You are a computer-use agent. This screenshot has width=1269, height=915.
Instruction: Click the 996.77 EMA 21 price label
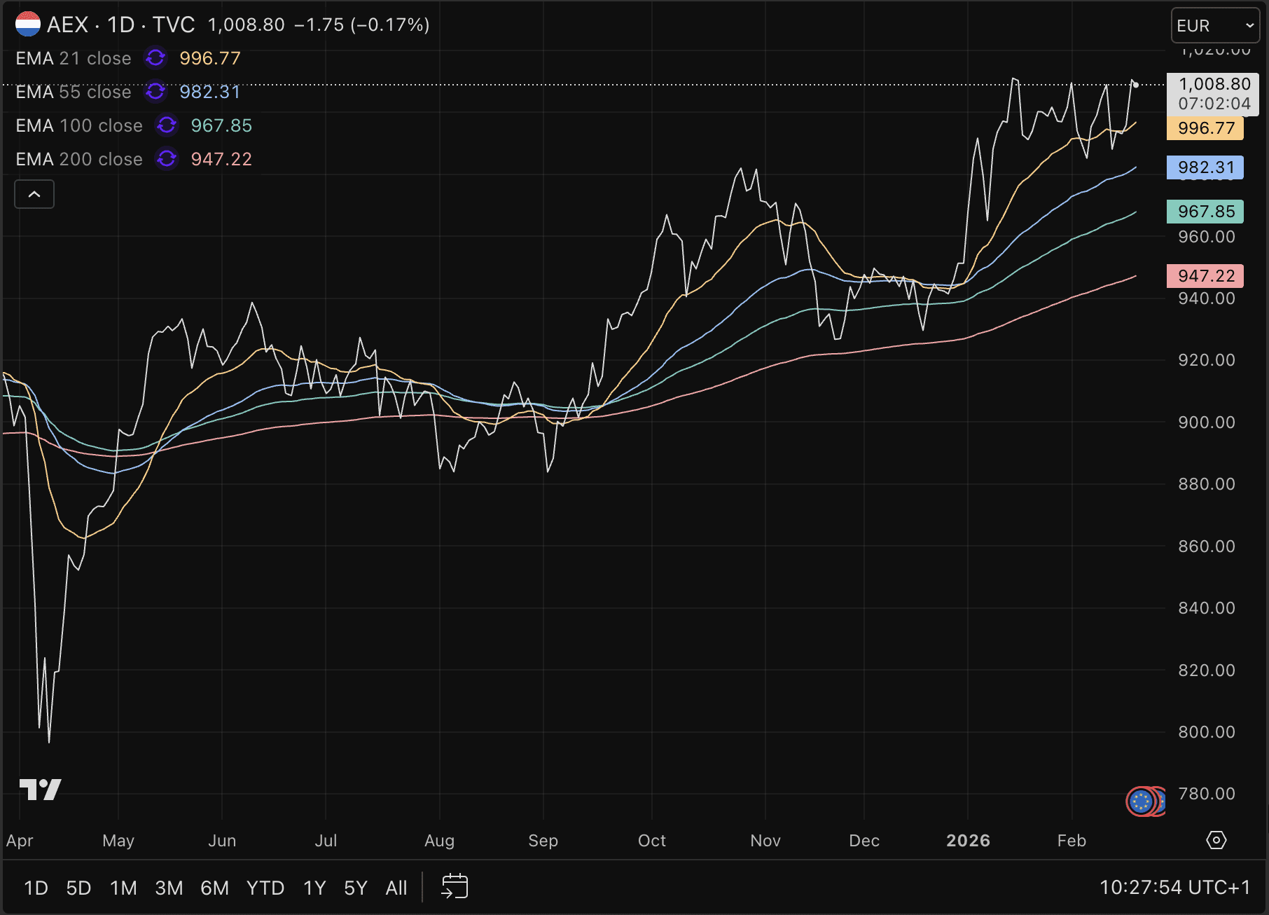click(x=1205, y=128)
